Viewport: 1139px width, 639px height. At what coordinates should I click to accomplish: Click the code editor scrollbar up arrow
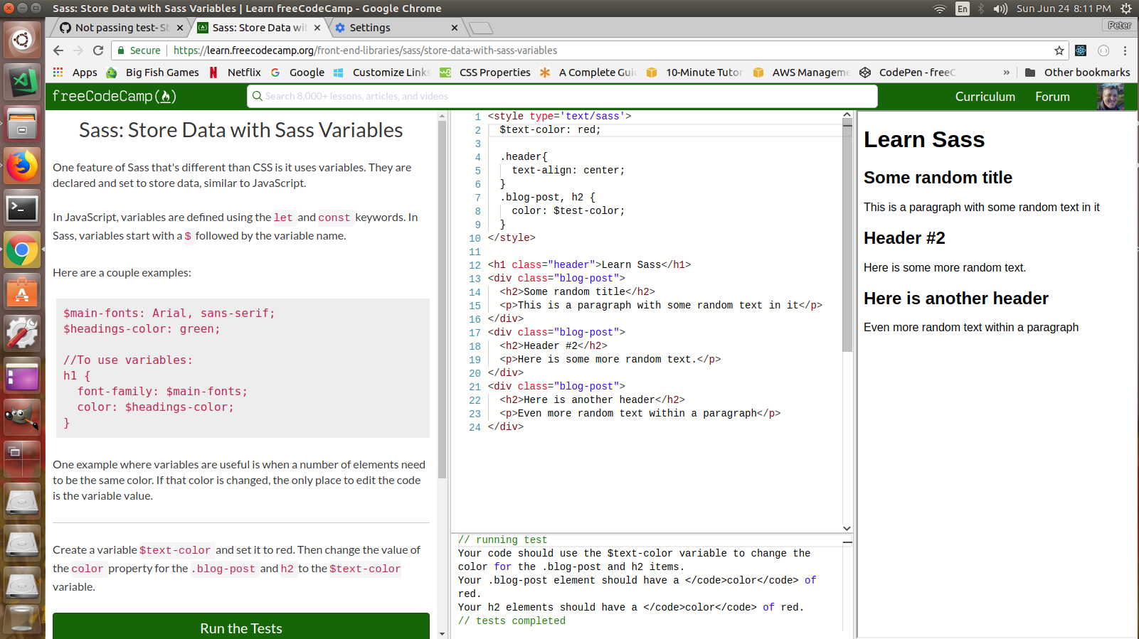pos(847,115)
